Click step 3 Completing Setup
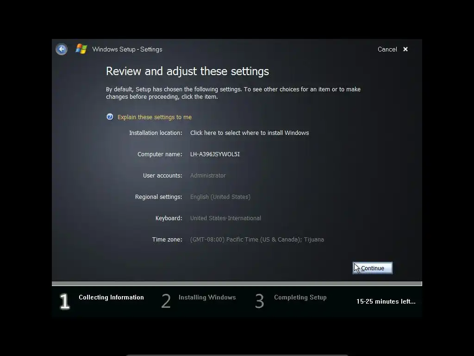The height and width of the screenshot is (356, 474). click(x=291, y=301)
